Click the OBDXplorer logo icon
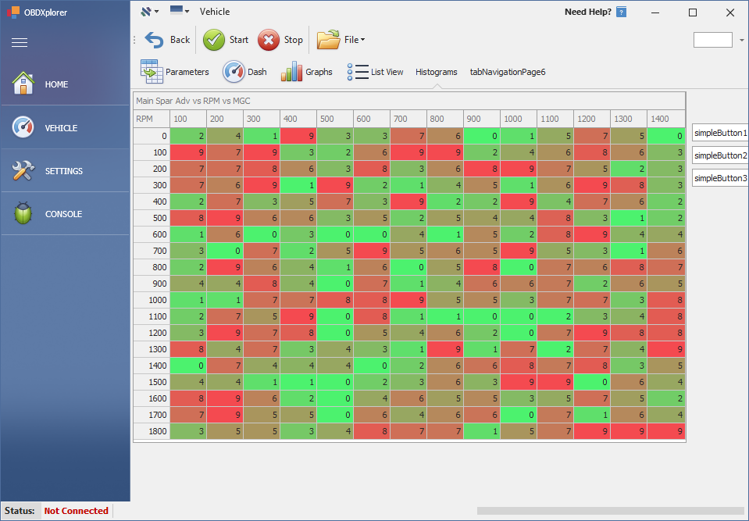 point(13,12)
